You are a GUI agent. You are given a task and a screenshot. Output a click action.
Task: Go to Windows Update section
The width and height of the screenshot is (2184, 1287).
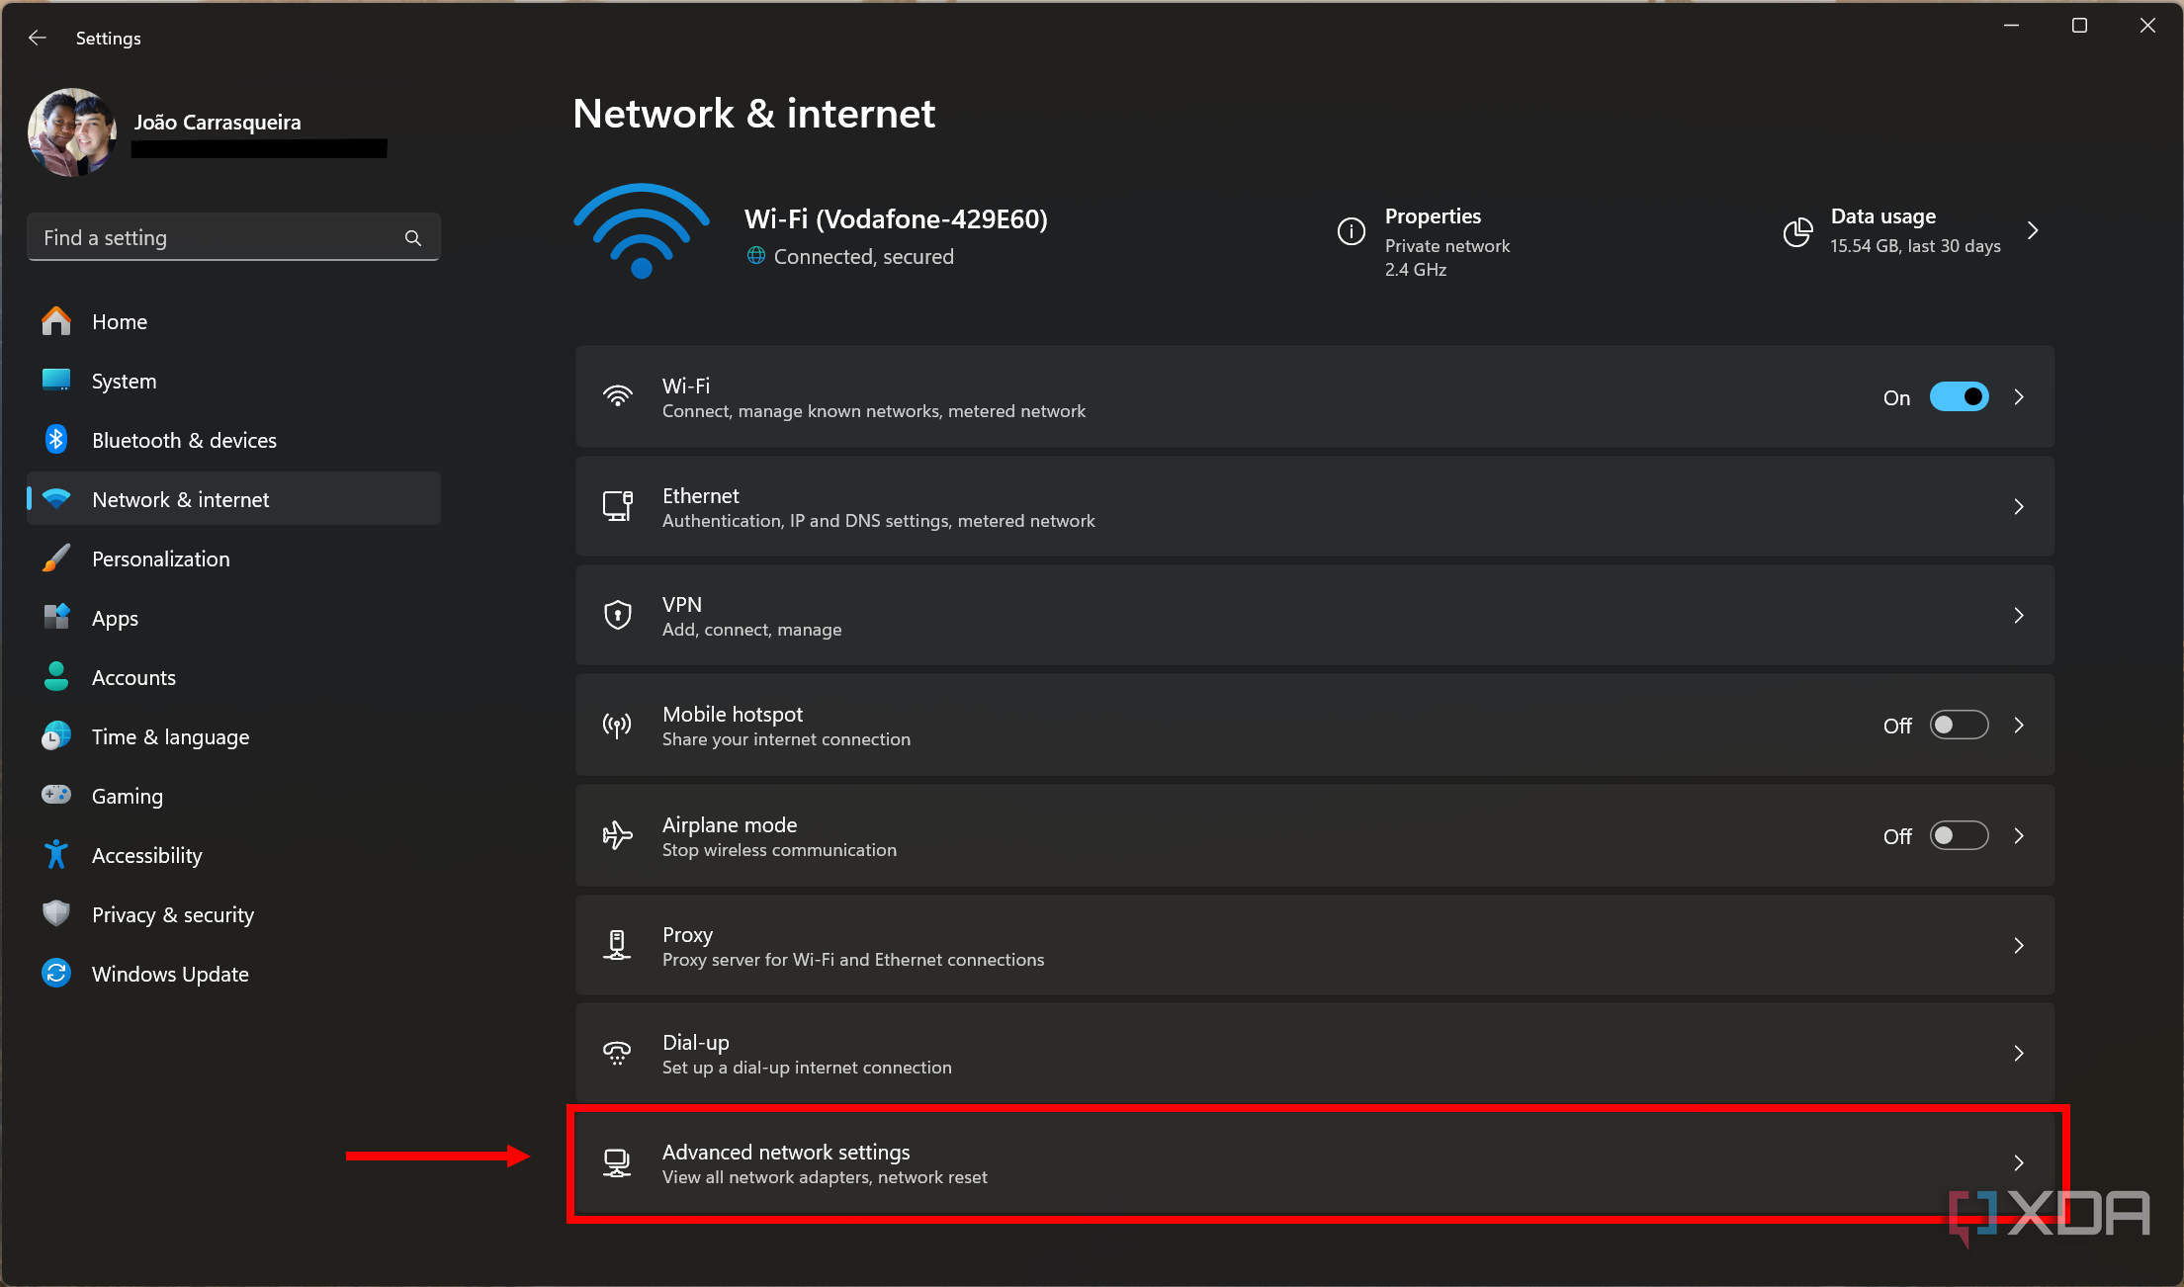click(x=170, y=975)
